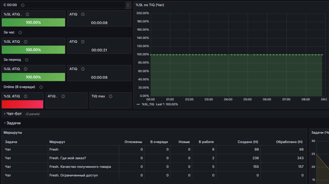The image size is (329, 184).
Task: Click info icon beside %SL ATiQ . in С 00:00 row
Action: 28,14
